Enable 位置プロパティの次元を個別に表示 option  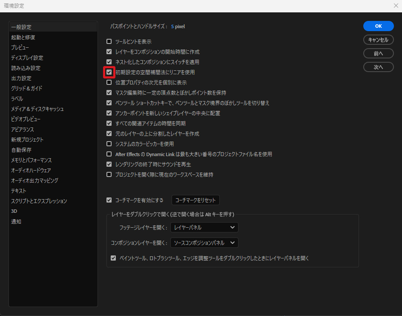(x=109, y=83)
